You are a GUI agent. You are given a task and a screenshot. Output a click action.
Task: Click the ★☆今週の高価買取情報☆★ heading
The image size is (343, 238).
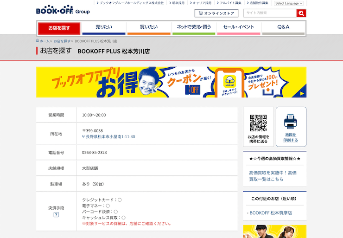pos(275,158)
